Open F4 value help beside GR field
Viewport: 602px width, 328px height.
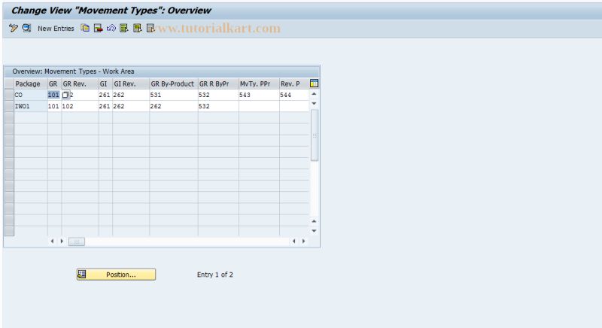(x=65, y=95)
